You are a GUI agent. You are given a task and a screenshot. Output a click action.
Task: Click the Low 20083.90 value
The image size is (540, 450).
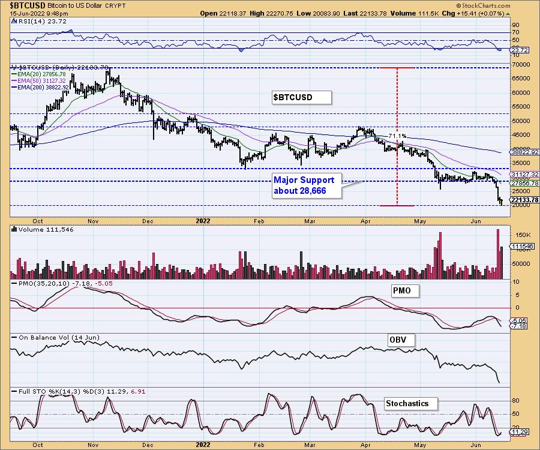pos(318,13)
